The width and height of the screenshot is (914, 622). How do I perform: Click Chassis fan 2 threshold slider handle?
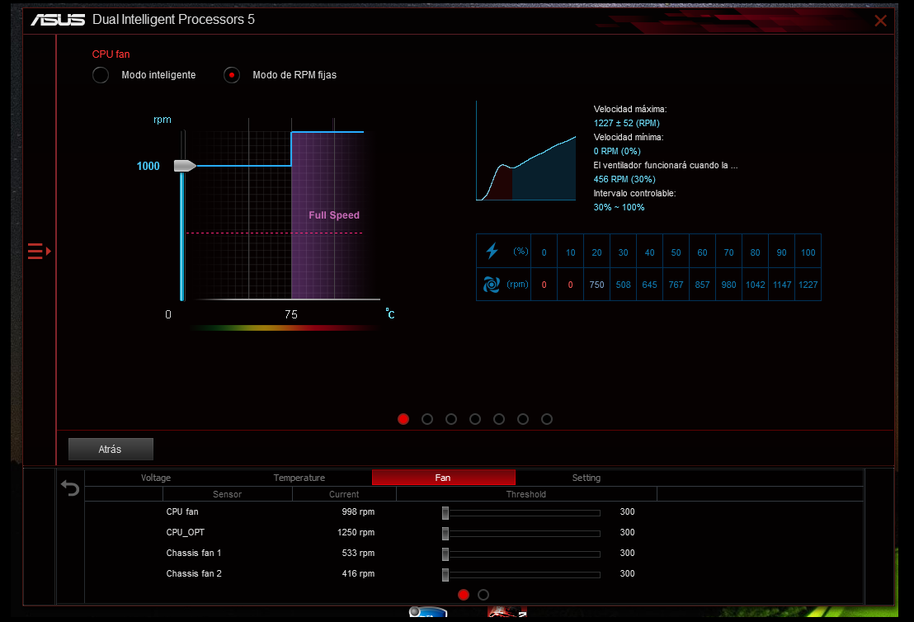click(445, 575)
